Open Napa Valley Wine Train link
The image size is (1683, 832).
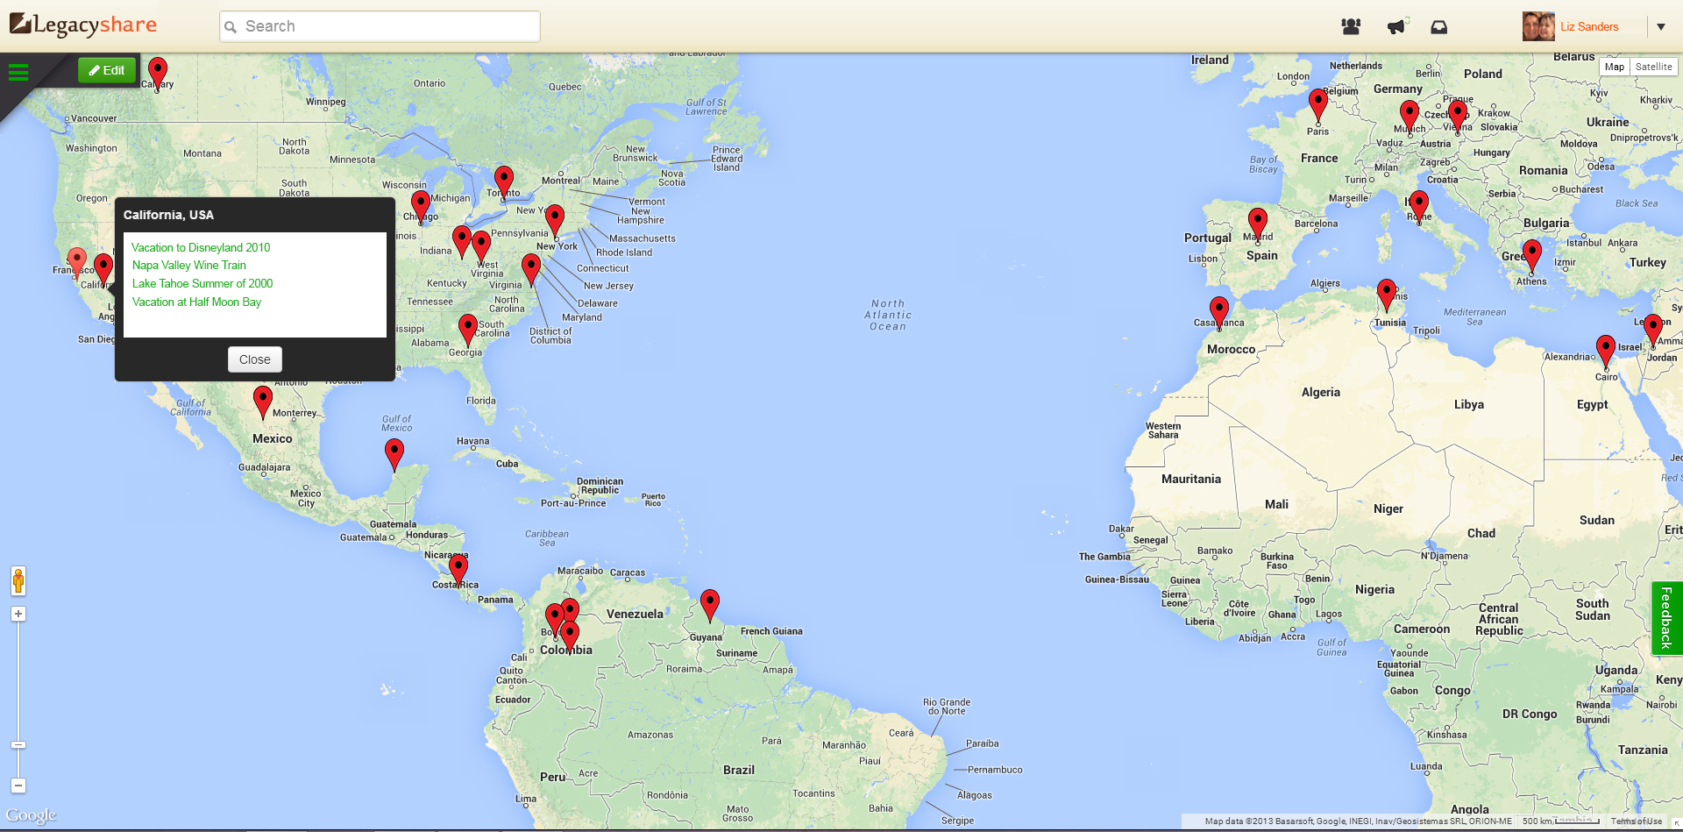point(189,265)
